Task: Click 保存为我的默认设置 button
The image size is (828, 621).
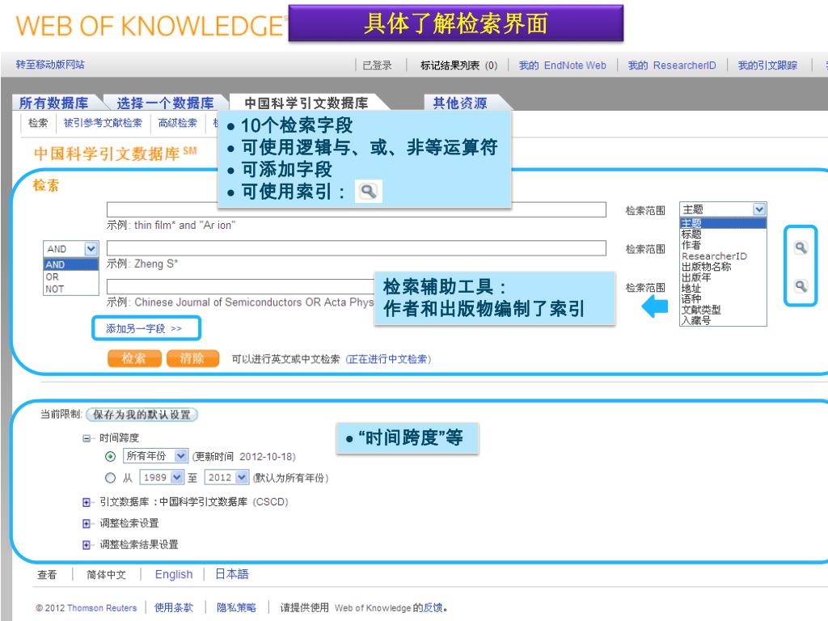Action: [x=142, y=415]
